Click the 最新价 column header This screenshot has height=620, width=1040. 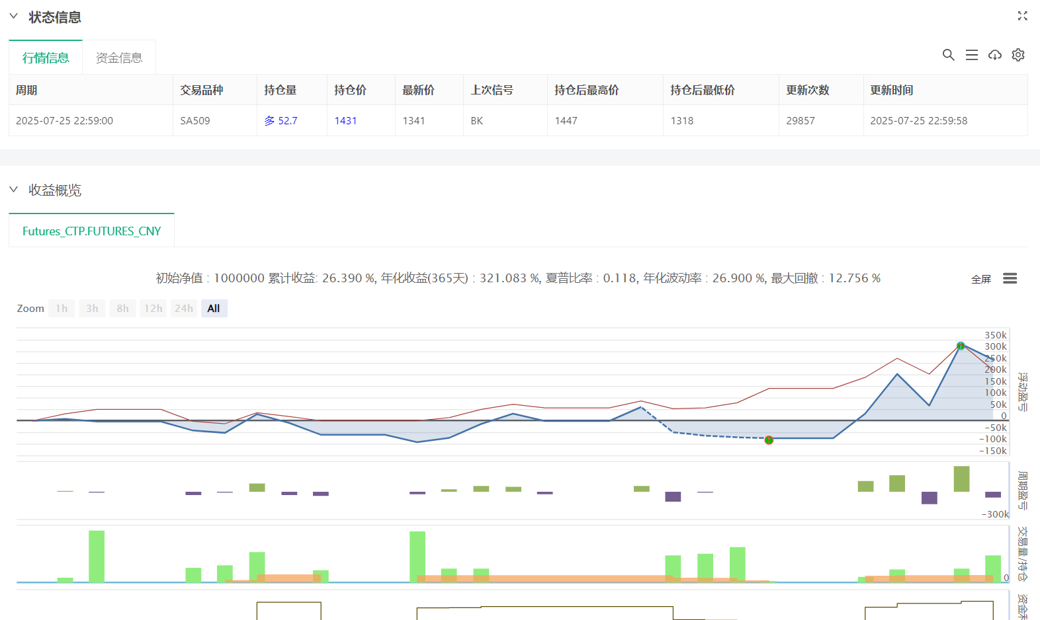coord(429,90)
